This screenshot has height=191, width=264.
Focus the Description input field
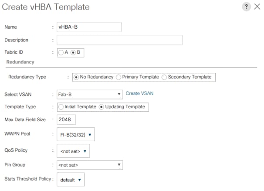point(119,40)
